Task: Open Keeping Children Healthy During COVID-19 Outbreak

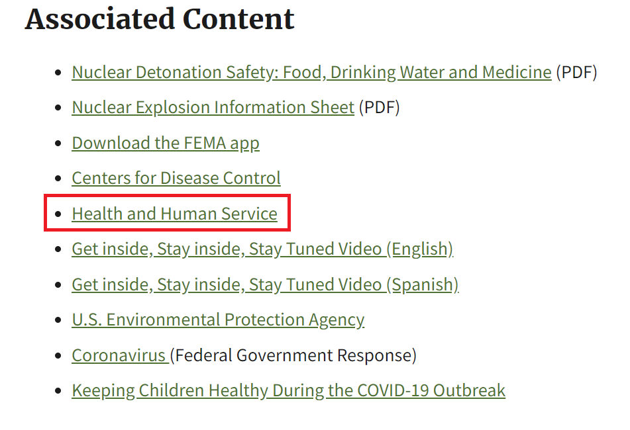Action: (288, 391)
